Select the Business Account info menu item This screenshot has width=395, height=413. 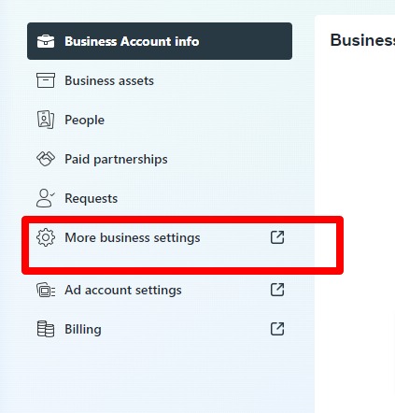coord(160,41)
